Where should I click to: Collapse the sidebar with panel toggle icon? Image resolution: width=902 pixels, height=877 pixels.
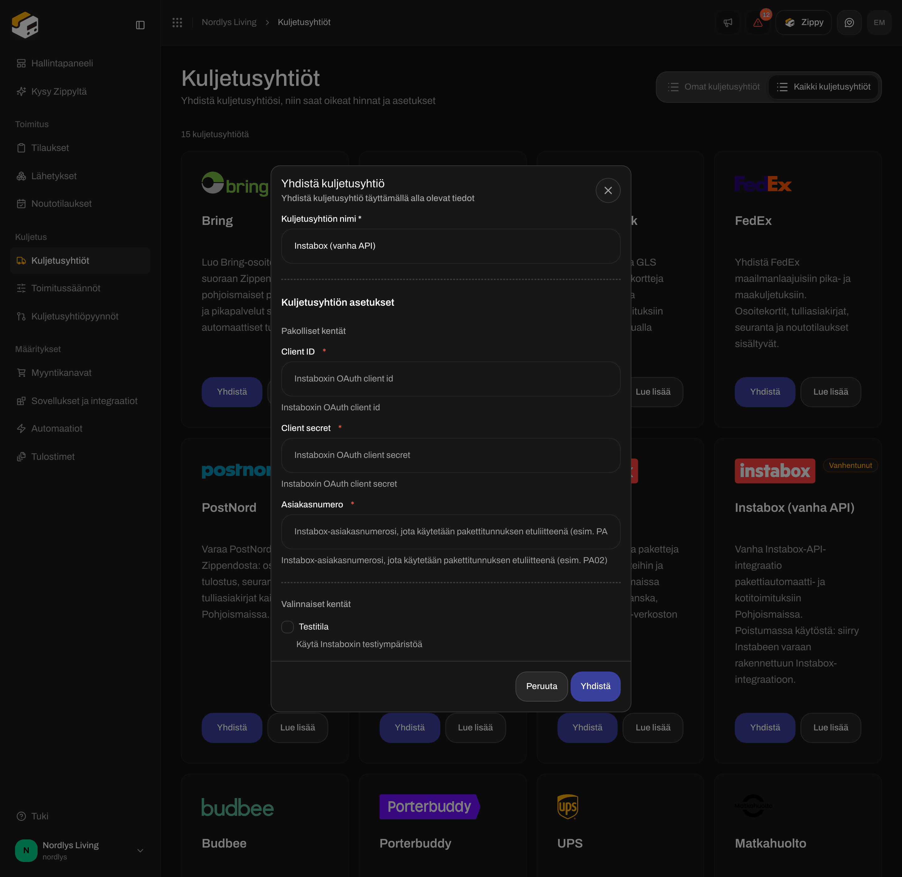[x=141, y=25]
